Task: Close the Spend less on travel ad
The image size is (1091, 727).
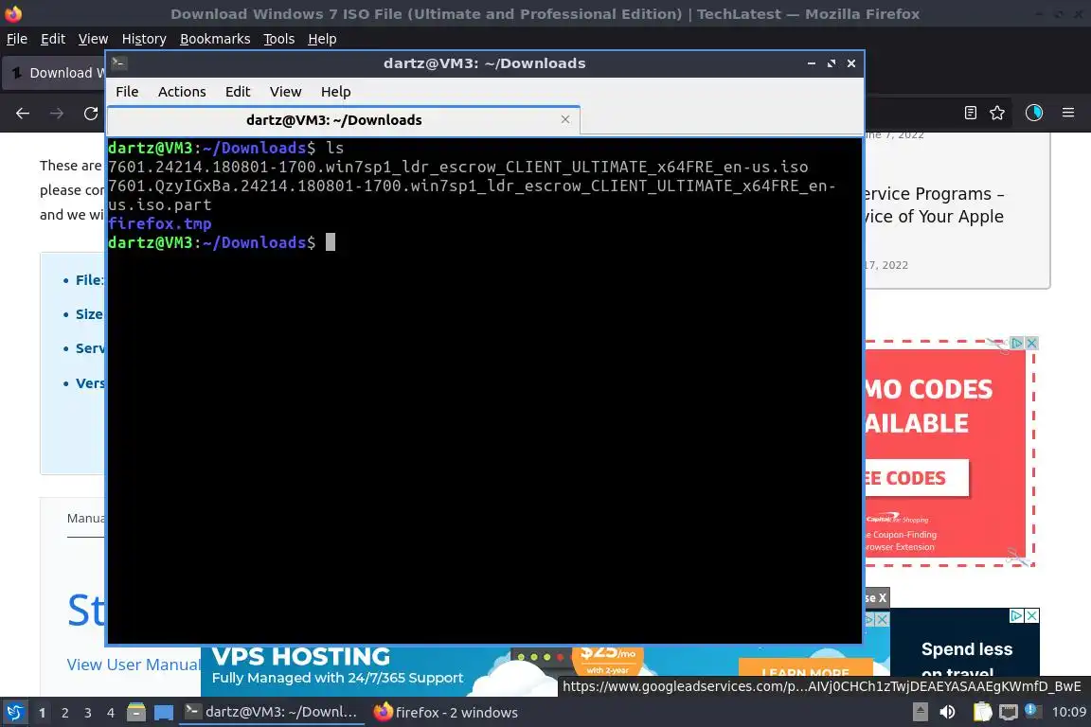Action: coord(1032,615)
